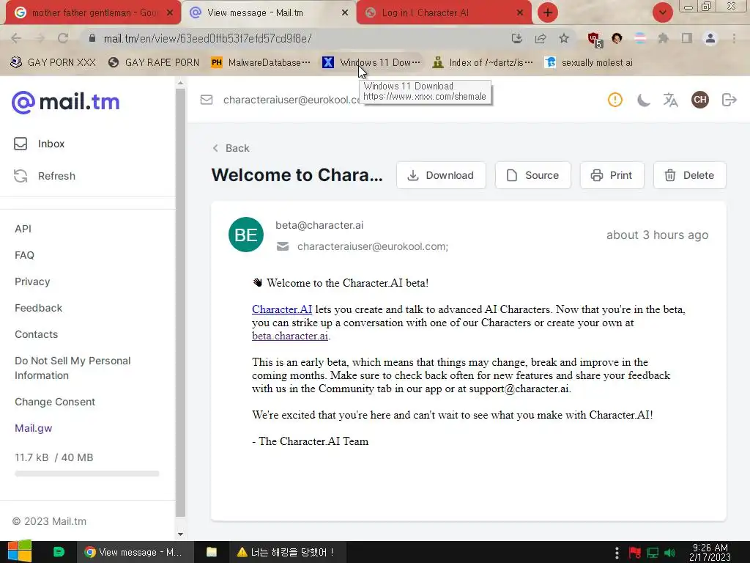Click the envelope icon beside the address
The width and height of the screenshot is (750, 563).
(x=206, y=100)
